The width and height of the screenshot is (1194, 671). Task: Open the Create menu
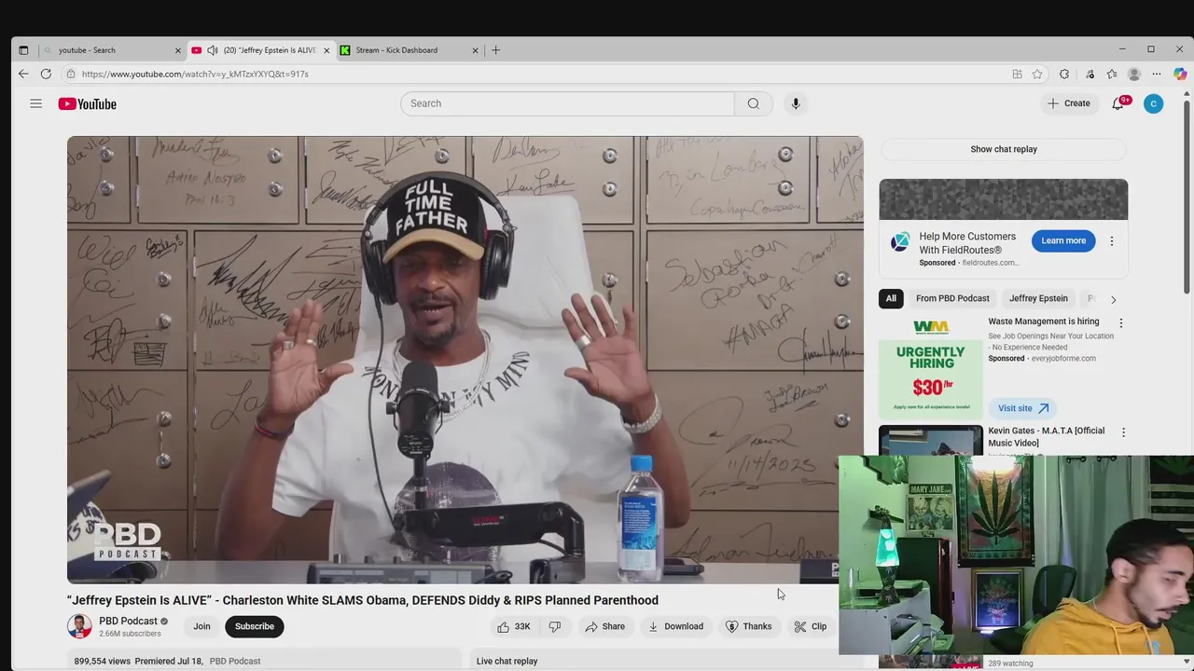(1069, 103)
